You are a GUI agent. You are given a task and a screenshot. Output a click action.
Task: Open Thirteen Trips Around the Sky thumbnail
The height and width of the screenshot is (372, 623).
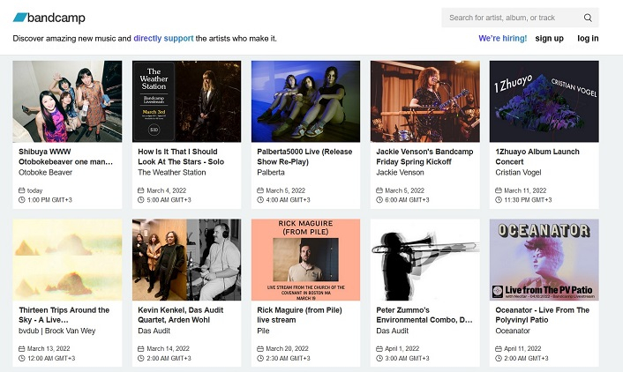coord(67,260)
